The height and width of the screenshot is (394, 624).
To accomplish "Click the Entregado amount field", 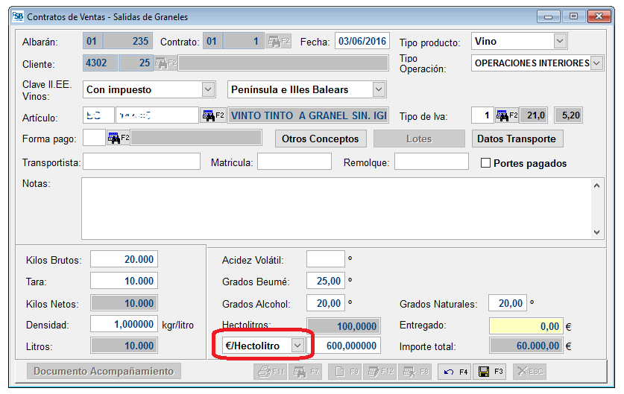I will (x=526, y=326).
